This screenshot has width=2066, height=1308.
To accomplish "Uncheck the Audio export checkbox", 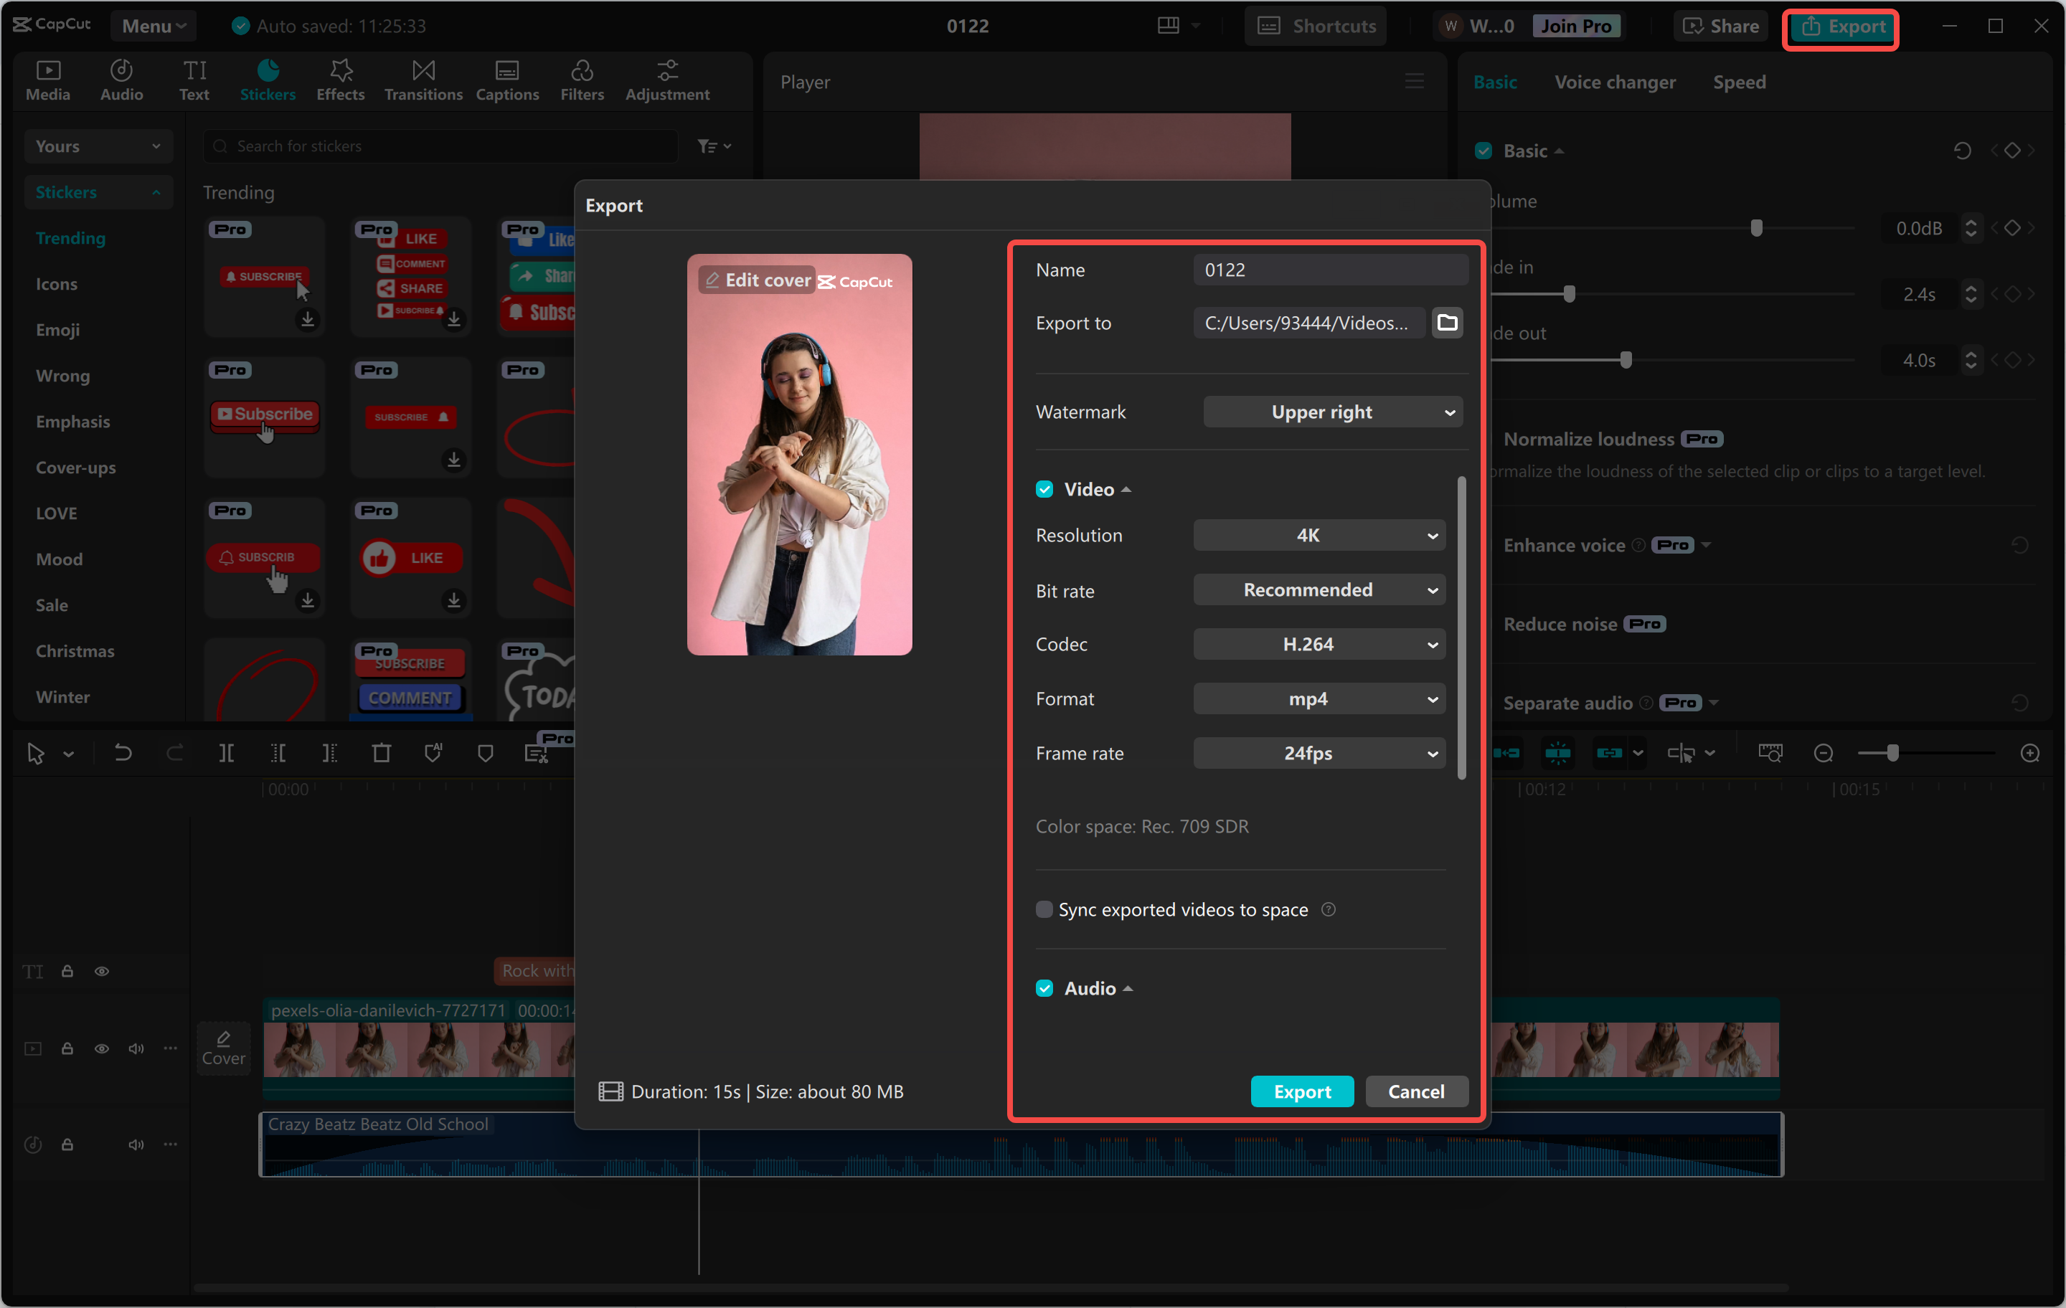I will coord(1044,988).
